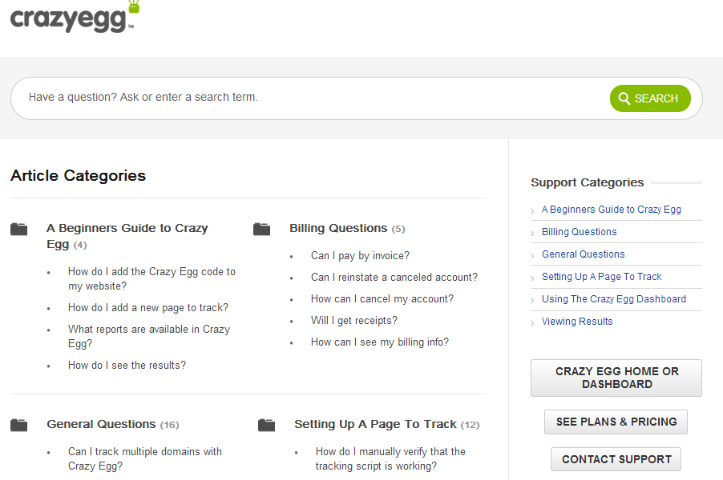The image size is (723, 480).
Task: Open 'What reports are available in Crazy Egg?'
Action: 149,337
